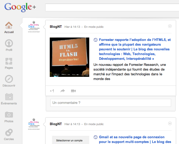Open the Photos camera icon
The height and width of the screenshot is (144, 179).
9,115
